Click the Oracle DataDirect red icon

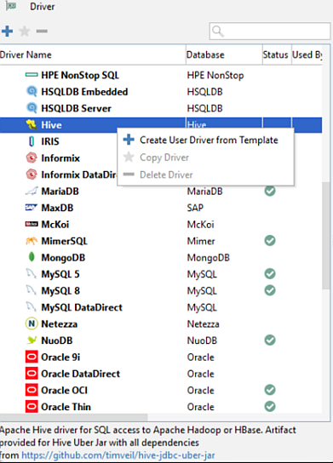coord(32,374)
